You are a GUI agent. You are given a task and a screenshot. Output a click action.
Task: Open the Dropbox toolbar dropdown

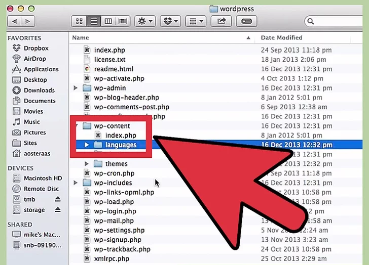click(x=170, y=21)
